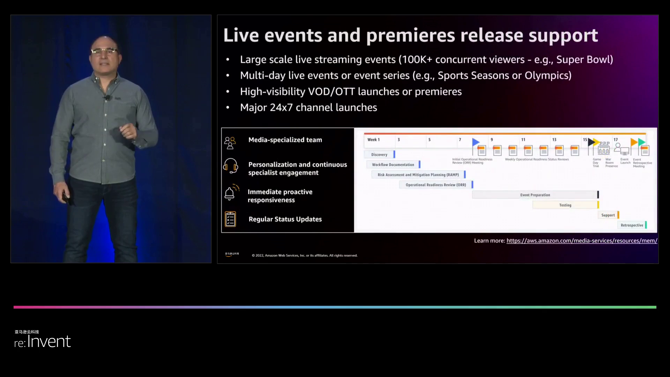Click the Risk Assessment and Mitigation Planning bar
Image resolution: width=670 pixels, height=377 pixels.
tap(418, 175)
